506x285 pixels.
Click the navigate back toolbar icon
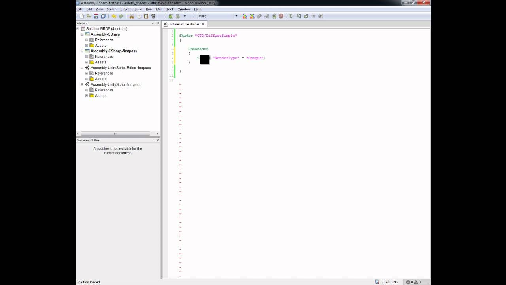[x=171, y=16]
